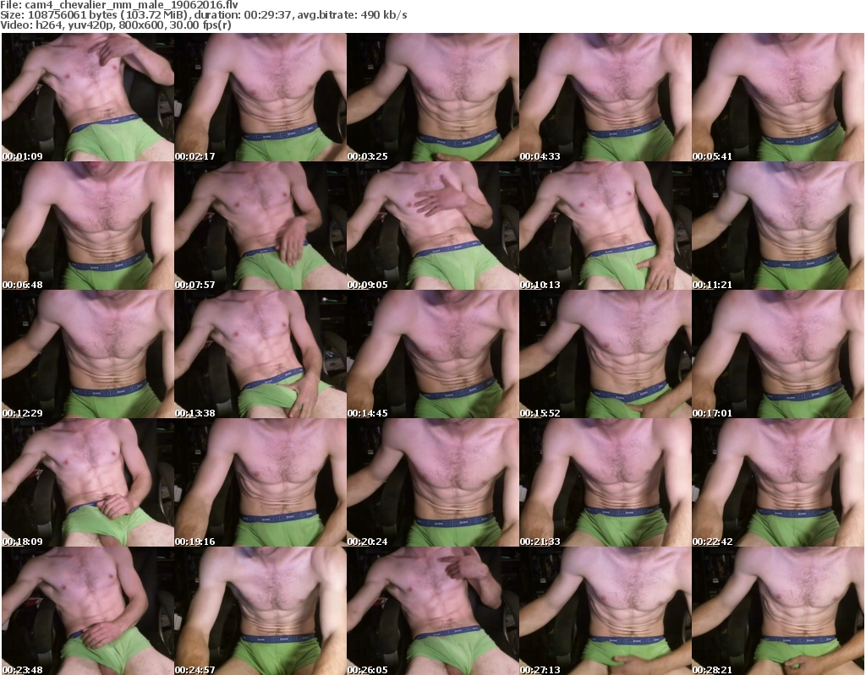Click the frame stamped 00:23:48

click(x=88, y=611)
